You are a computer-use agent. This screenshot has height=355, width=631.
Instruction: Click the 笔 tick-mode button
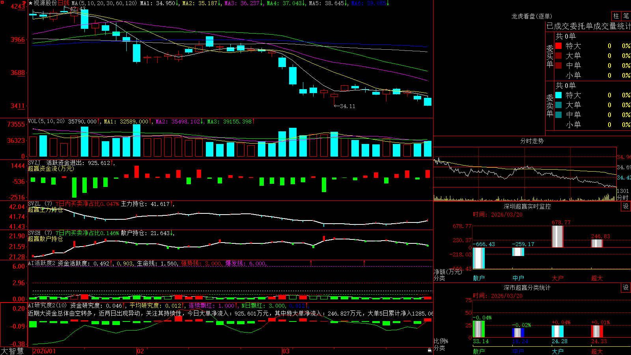coord(626,16)
